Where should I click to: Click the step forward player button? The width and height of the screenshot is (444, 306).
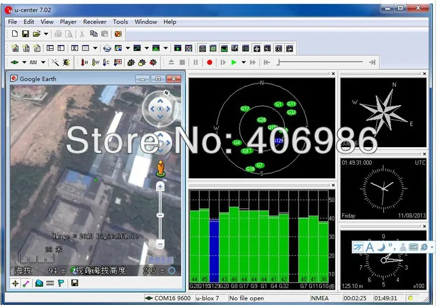coord(223,62)
